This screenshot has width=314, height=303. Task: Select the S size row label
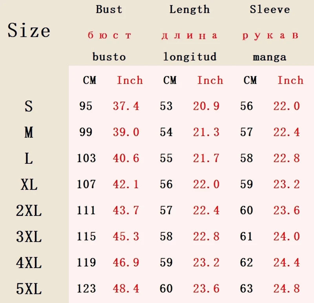click(29, 106)
